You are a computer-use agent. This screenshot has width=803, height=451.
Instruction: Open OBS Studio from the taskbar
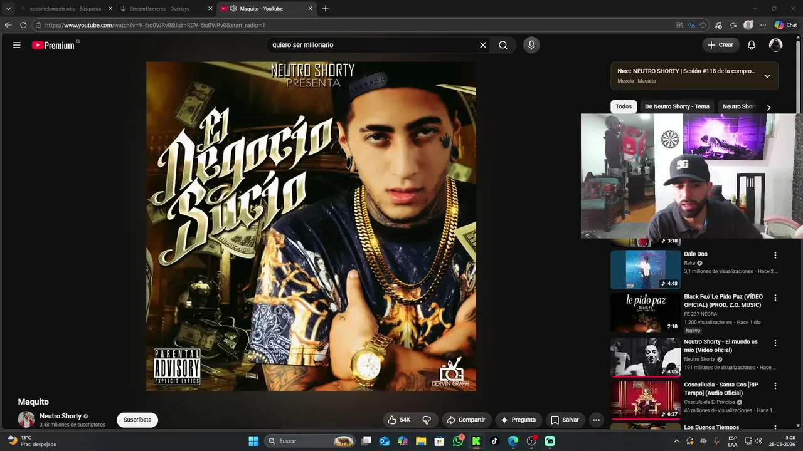pyautogui.click(x=531, y=441)
